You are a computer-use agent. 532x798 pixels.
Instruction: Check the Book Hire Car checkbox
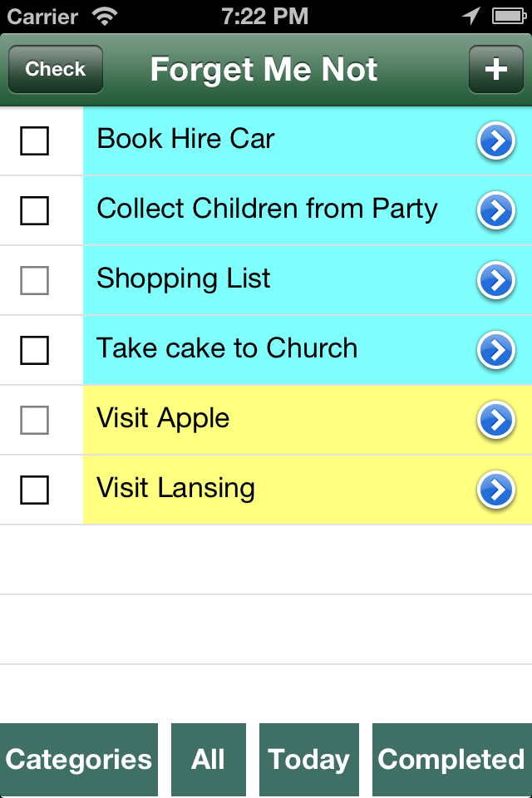(34, 141)
